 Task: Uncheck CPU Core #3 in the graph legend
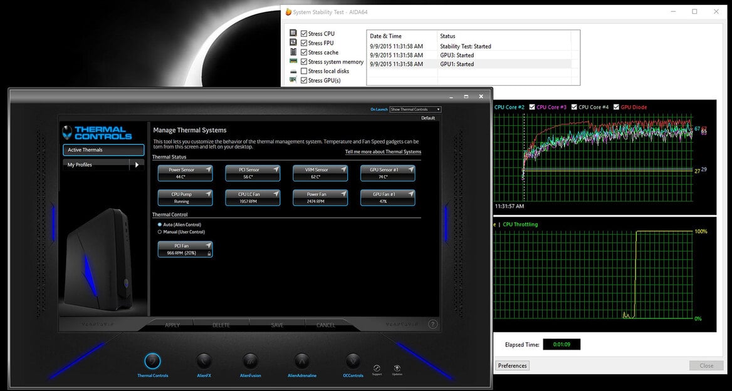coord(532,107)
